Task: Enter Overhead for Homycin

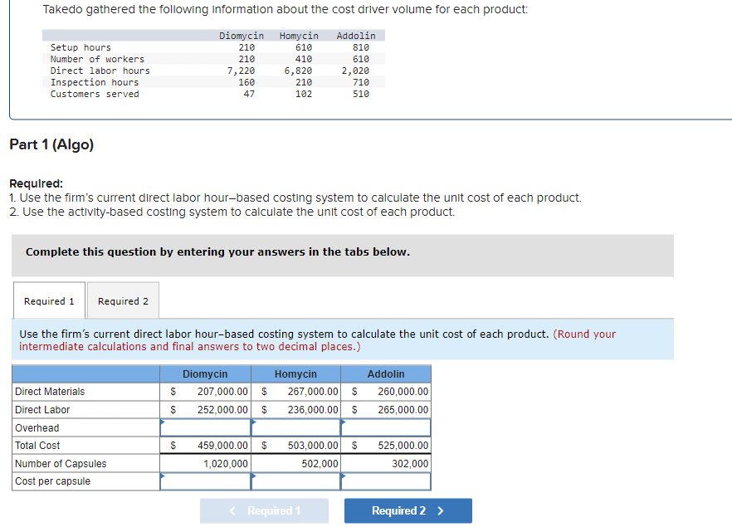Action: click(295, 427)
